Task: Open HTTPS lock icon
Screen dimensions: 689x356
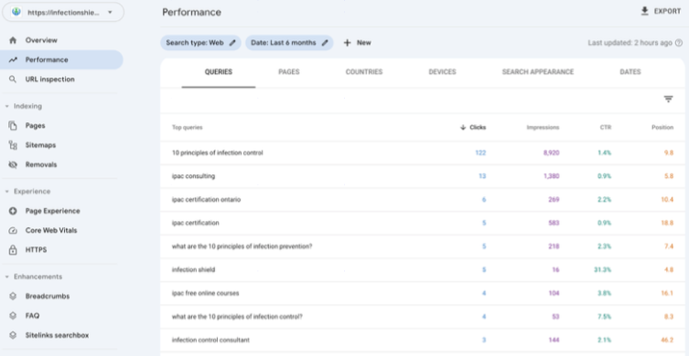Action: click(13, 250)
